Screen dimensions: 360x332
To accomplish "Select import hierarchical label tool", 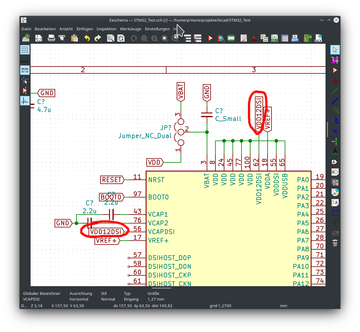I will (x=335, y=192).
